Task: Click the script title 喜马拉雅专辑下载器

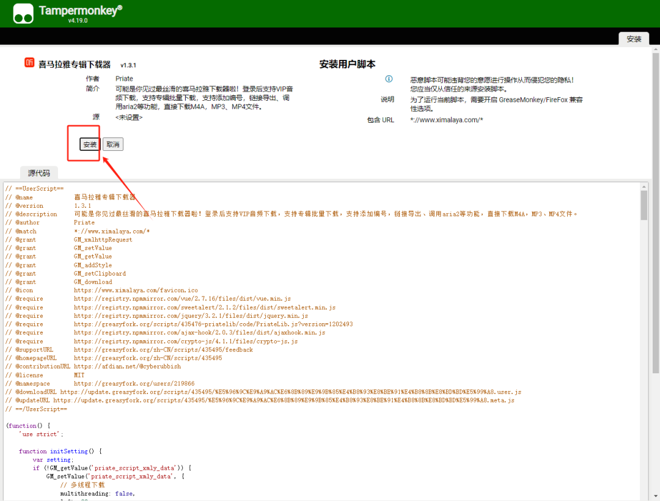Action: tap(75, 64)
